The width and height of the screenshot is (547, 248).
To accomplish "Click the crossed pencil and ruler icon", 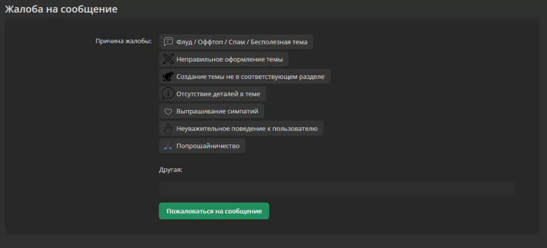I will [x=168, y=59].
